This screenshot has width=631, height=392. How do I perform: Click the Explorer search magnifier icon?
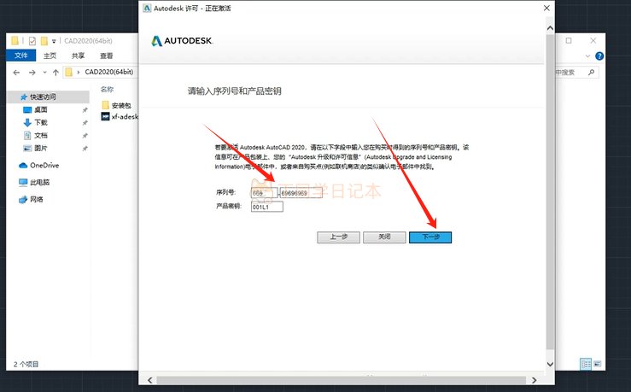tap(591, 72)
